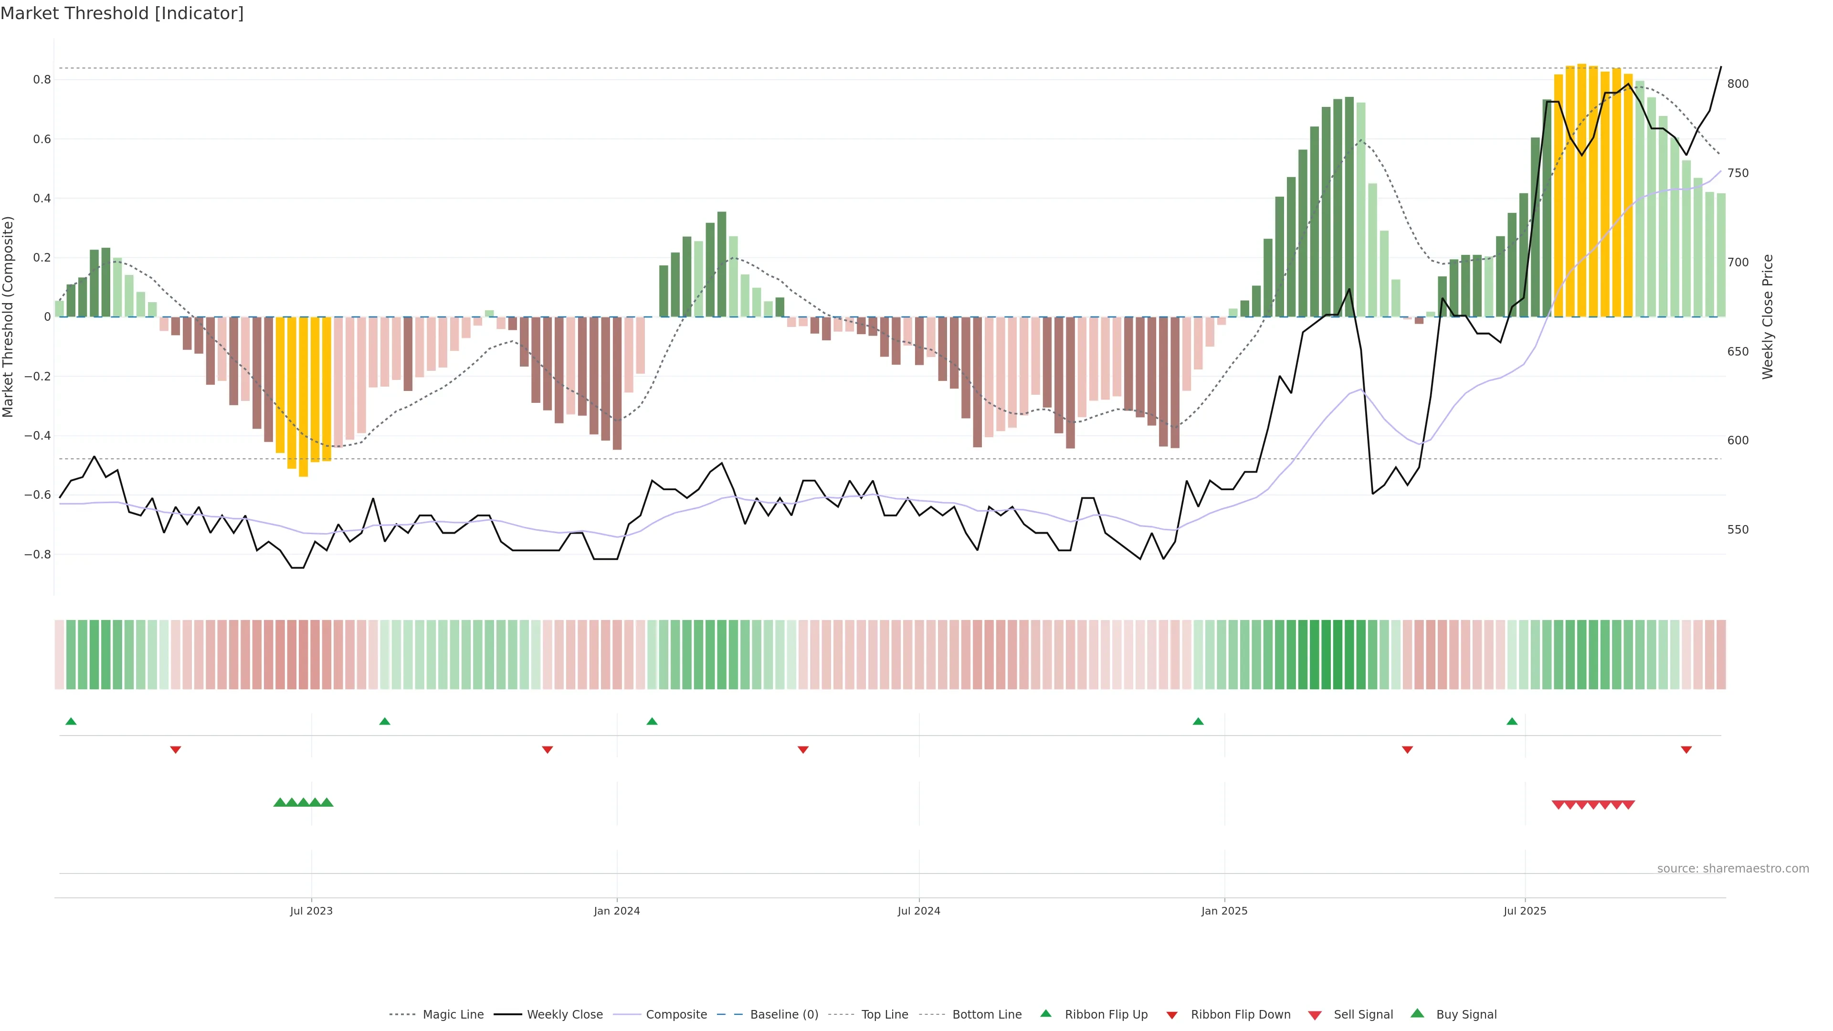The image size is (1833, 1031).
Task: Click the Market Threshold [Indicator] title
Action: (122, 13)
